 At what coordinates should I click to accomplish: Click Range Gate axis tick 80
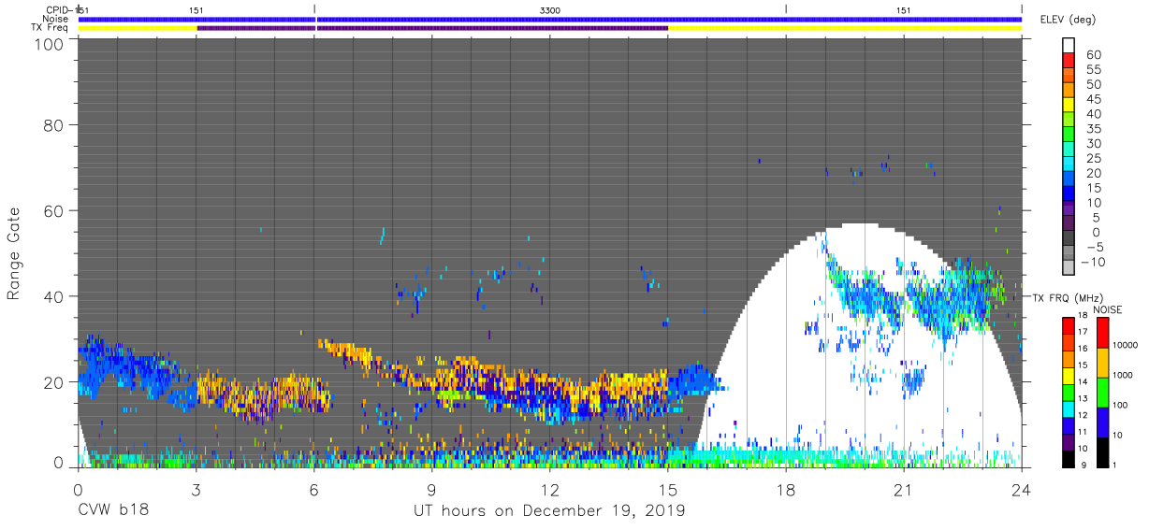[x=55, y=124]
